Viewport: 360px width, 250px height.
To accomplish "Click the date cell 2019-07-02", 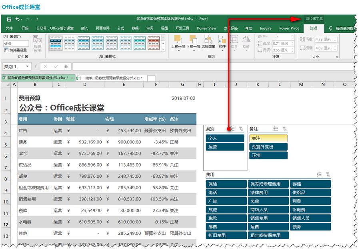I will [x=184, y=98].
